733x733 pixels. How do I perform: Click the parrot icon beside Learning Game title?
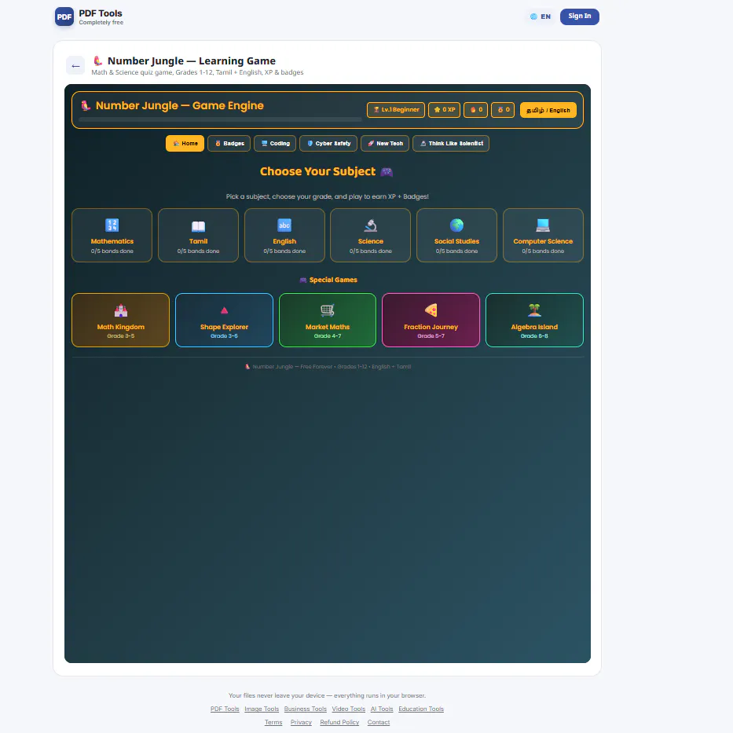97,60
